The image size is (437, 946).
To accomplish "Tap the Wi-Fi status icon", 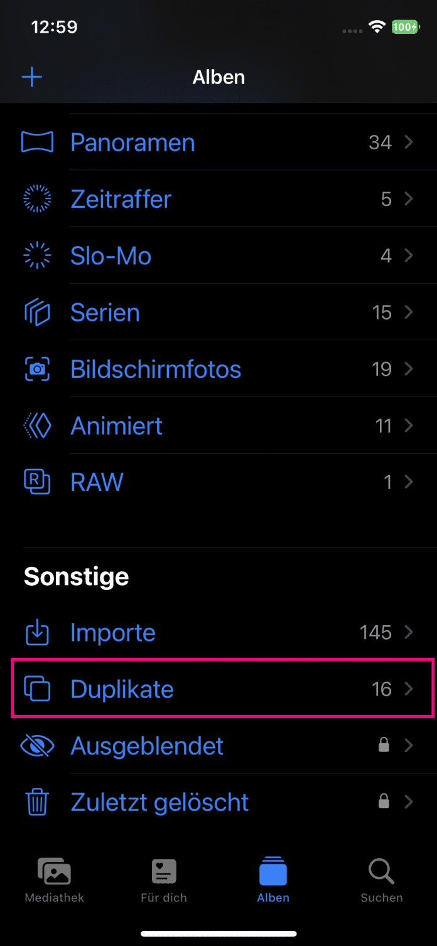I will [377, 27].
